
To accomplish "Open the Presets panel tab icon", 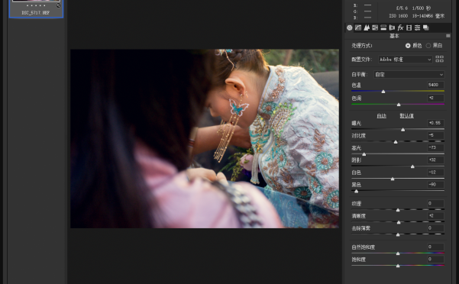I will tap(418, 27).
